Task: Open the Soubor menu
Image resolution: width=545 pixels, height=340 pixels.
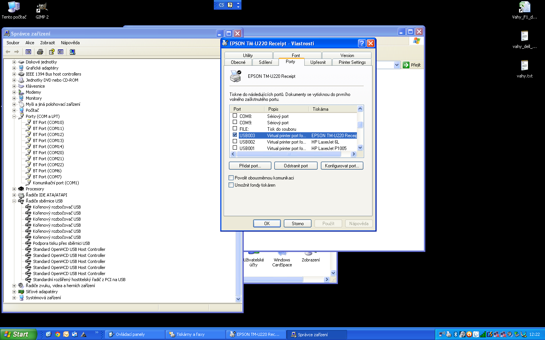Action: tap(13, 43)
